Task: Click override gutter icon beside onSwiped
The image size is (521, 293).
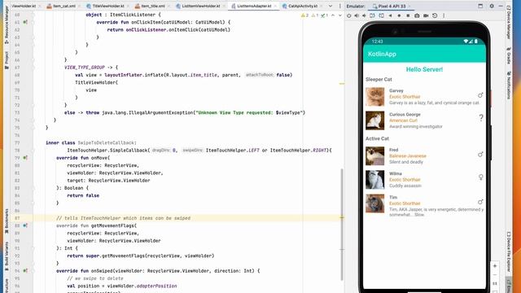Action: click(x=25, y=271)
